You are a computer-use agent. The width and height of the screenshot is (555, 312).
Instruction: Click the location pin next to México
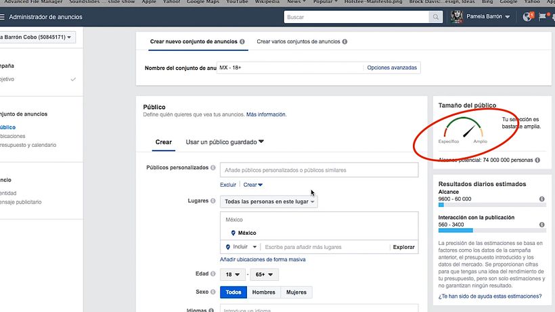pos(233,233)
